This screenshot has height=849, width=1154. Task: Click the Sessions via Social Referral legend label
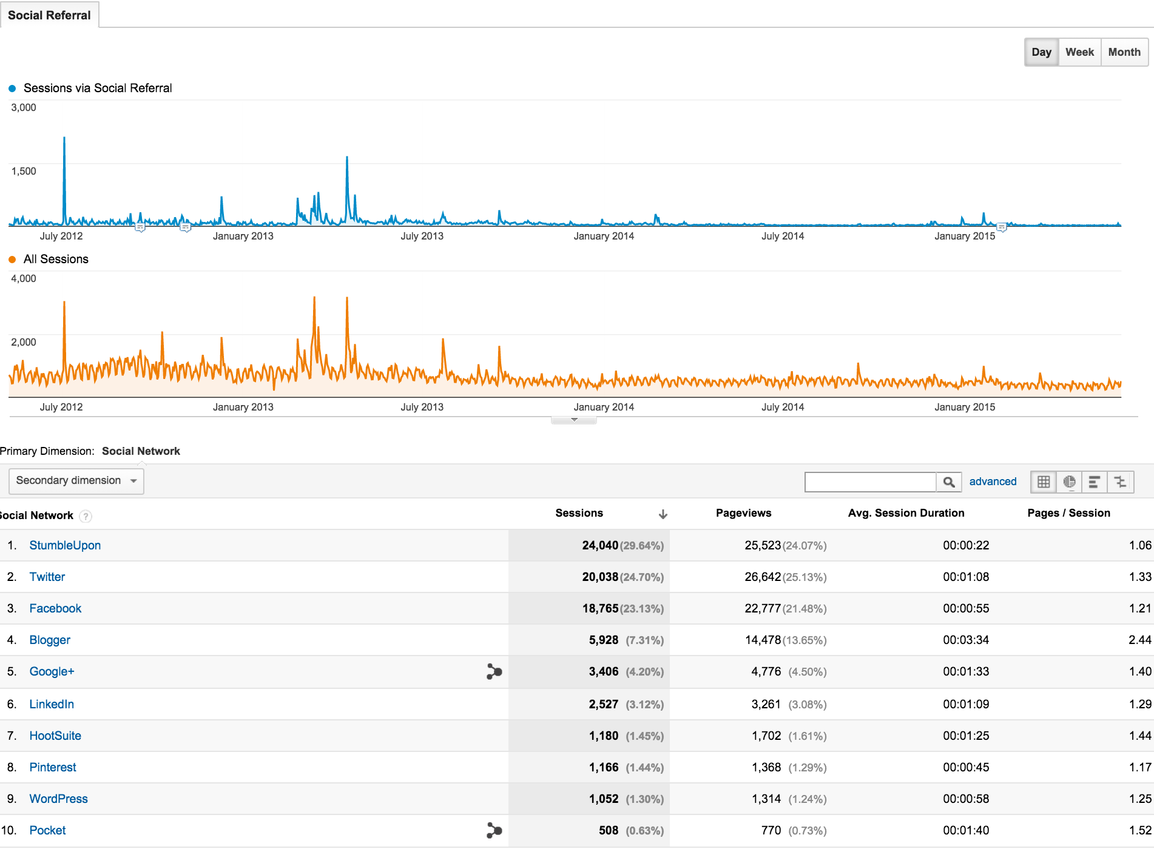[98, 88]
